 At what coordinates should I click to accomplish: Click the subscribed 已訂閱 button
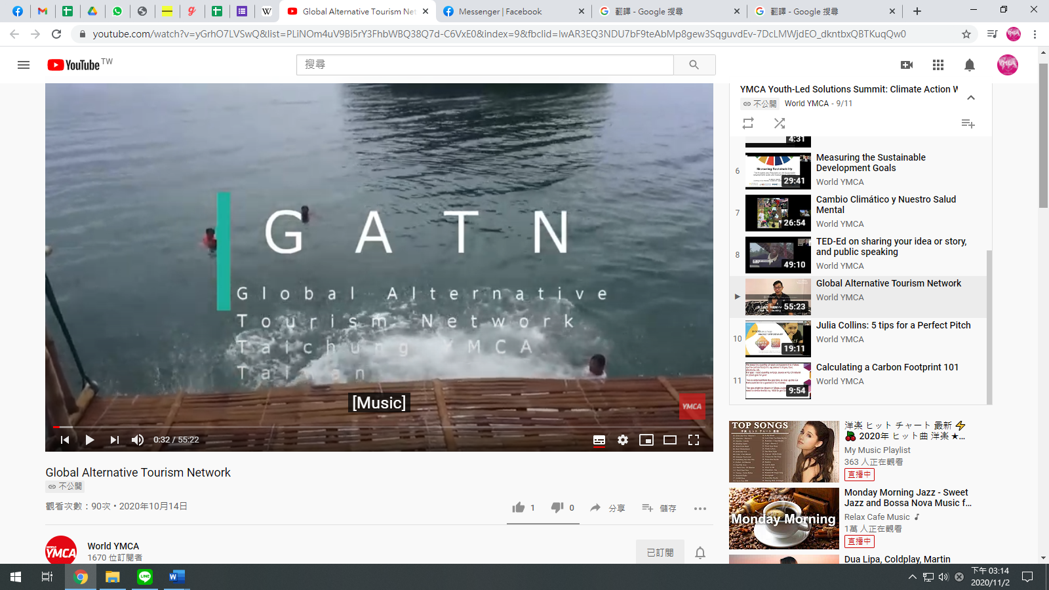(660, 553)
